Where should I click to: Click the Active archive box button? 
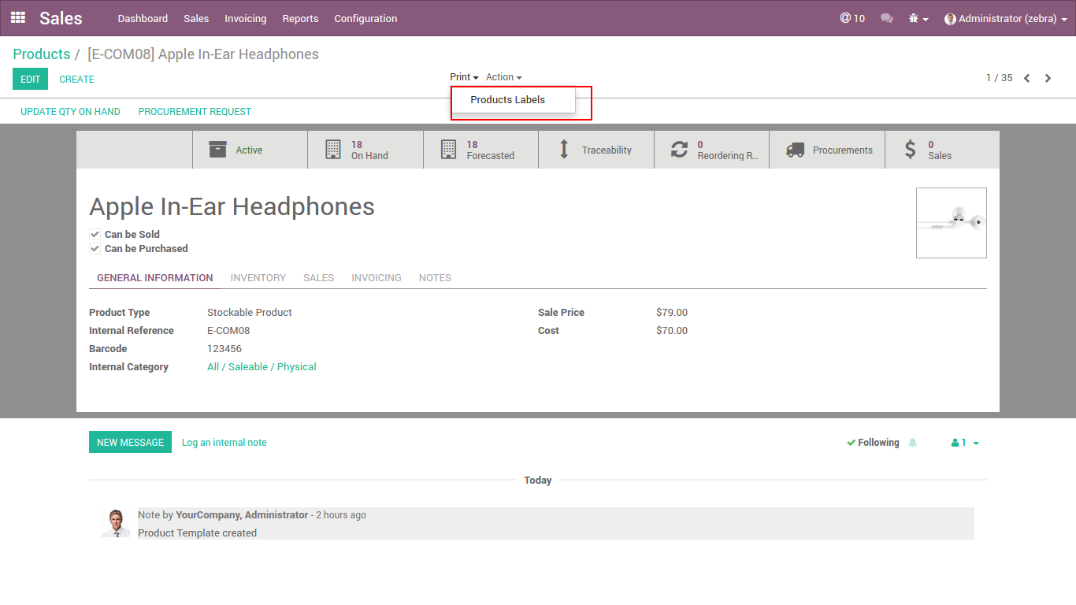(250, 150)
